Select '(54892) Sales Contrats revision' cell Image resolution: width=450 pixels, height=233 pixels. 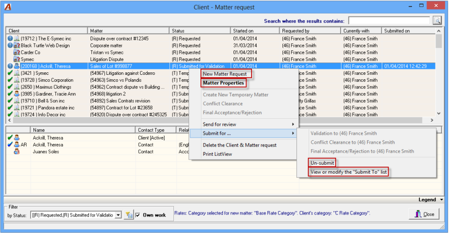click(120, 101)
